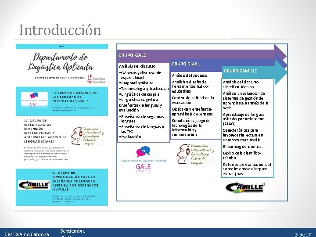Click '2.) Grupo de Investigación Dimensión Intercultural' heading
316x237 pixels.
45,131
